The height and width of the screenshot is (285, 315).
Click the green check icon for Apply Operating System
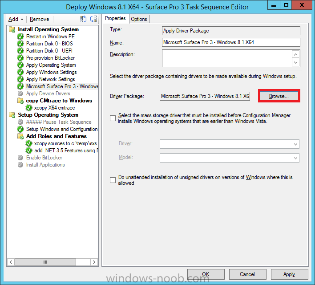coord(20,65)
